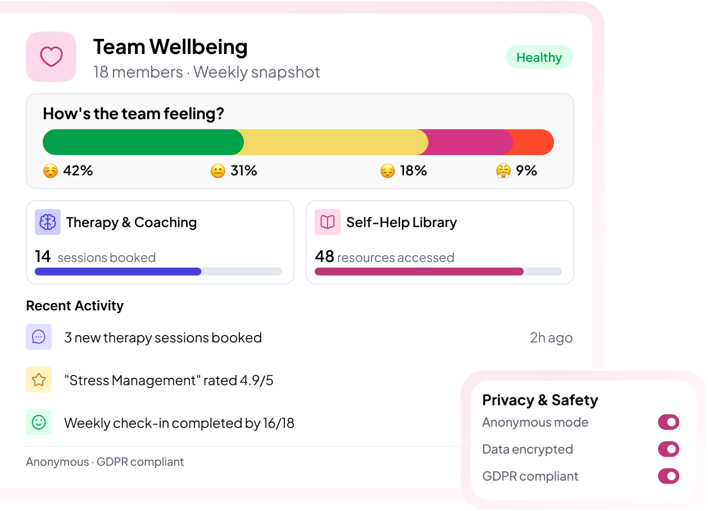Image resolution: width=708 pixels, height=511 pixels.
Task: Open the 3 new therapy sessions booked entry
Action: 163,337
